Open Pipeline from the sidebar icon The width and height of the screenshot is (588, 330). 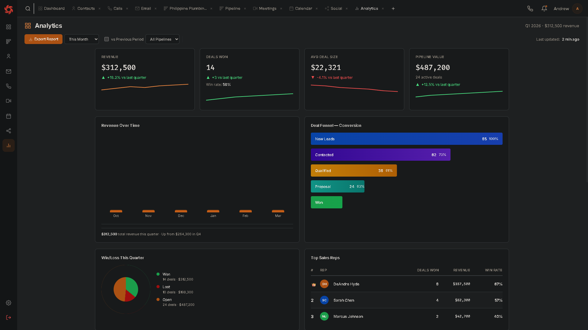(9, 42)
